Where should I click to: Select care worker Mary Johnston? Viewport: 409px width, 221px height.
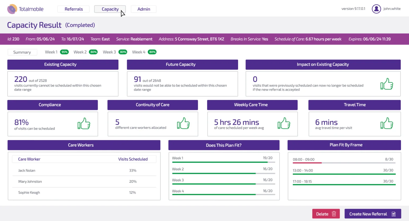pyautogui.click(x=30, y=181)
